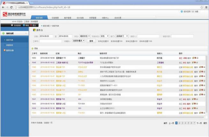Go to page 2 of results
Screen dimensions: 209x137
179,123
